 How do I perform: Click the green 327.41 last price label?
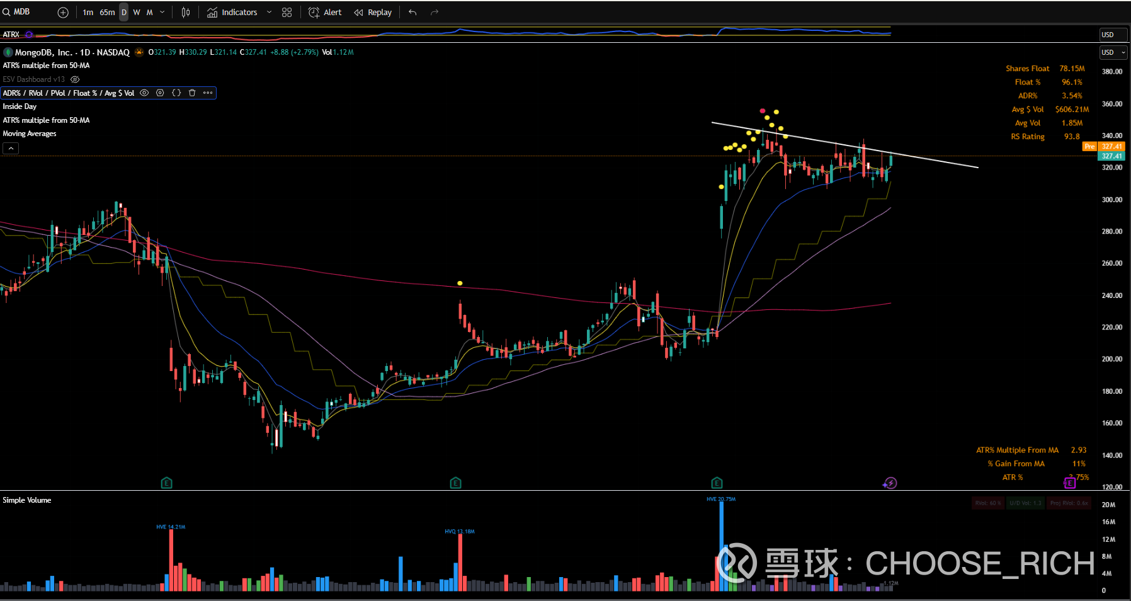point(1111,156)
